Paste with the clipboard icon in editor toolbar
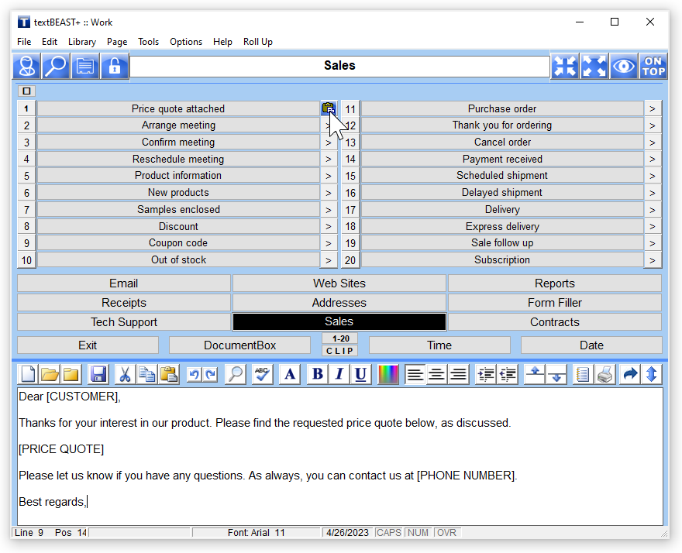Viewport: 682px width, 553px height. 168,374
